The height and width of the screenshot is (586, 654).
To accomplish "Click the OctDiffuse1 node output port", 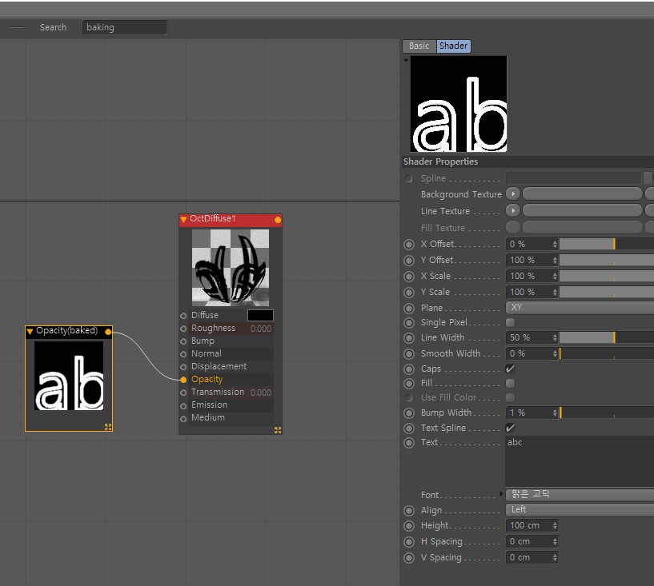I will [278, 220].
